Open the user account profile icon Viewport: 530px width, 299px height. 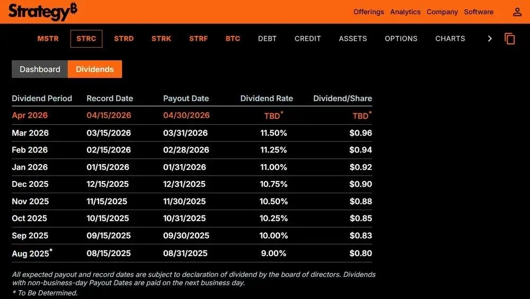click(517, 12)
